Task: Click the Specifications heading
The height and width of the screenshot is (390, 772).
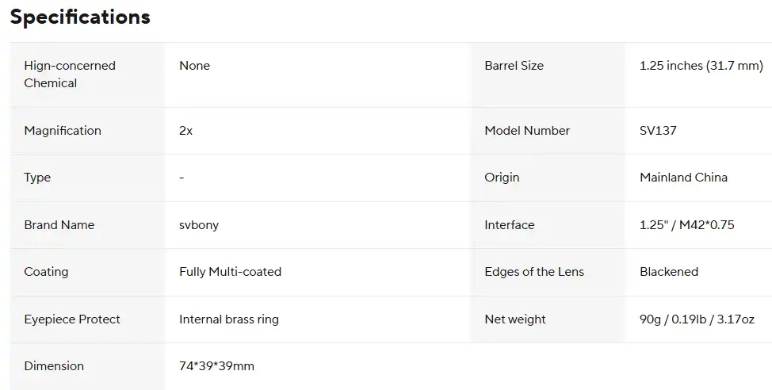Action: click(x=80, y=17)
